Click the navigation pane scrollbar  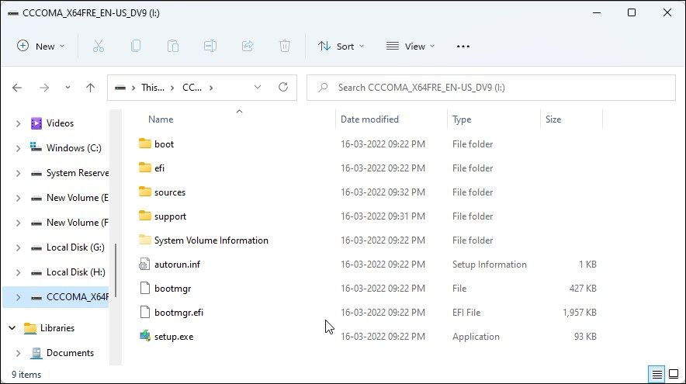[116, 270]
